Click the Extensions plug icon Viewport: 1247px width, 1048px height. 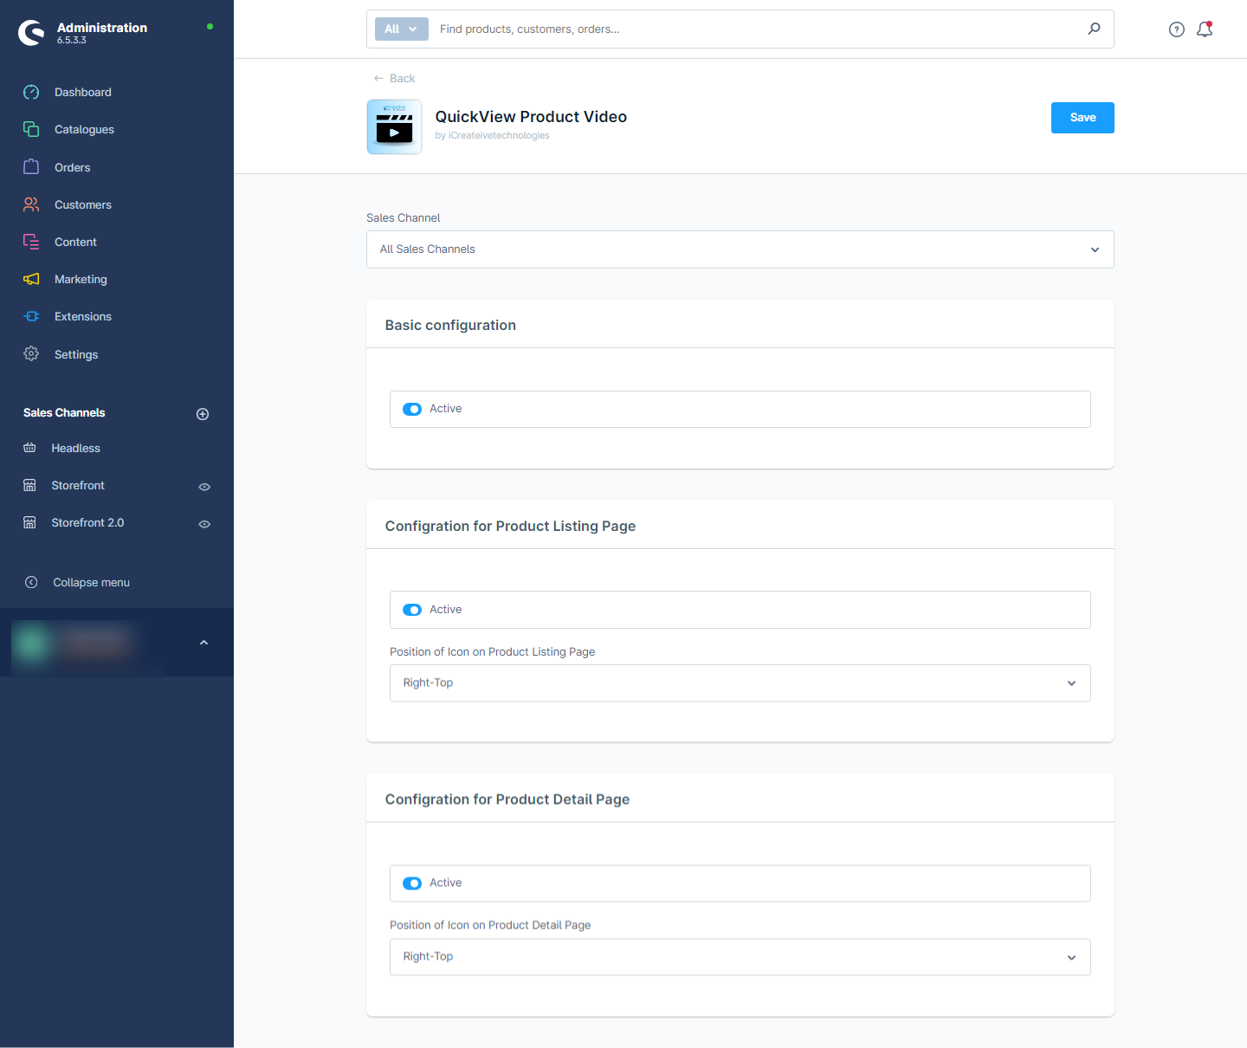(31, 316)
